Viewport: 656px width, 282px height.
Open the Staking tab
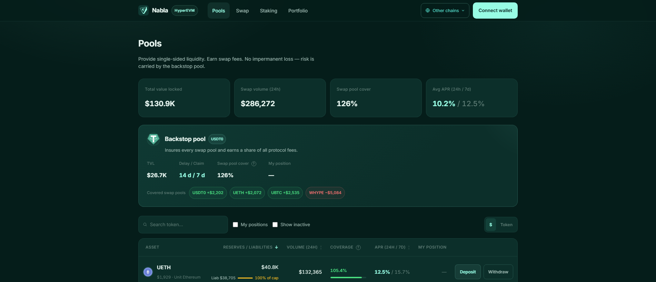pyautogui.click(x=269, y=11)
